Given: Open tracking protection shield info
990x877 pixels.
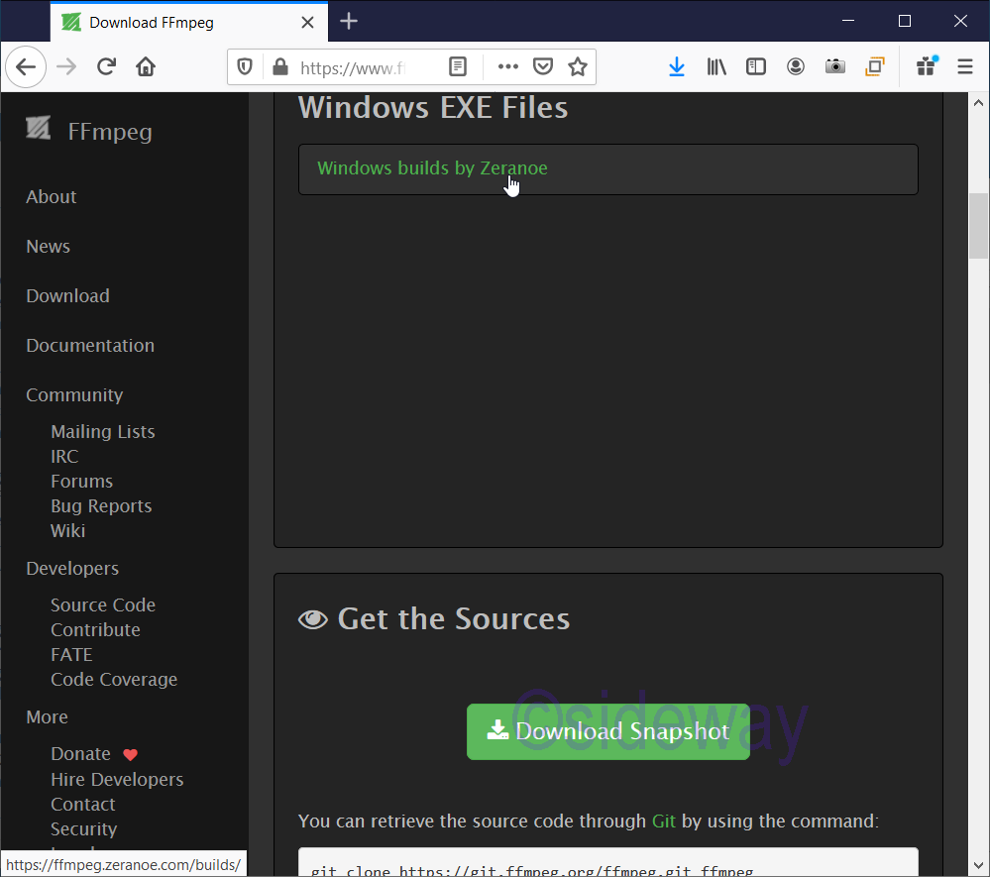Looking at the screenshot, I should 245,67.
